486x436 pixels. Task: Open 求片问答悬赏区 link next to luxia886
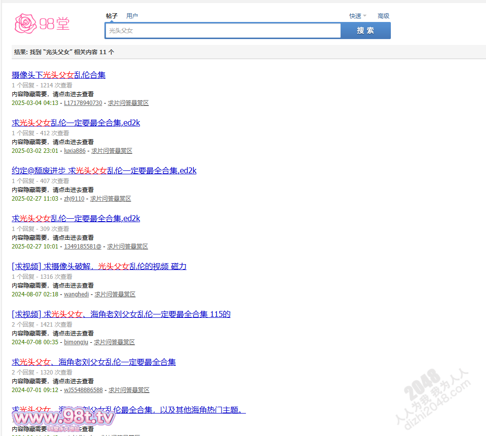112,151
